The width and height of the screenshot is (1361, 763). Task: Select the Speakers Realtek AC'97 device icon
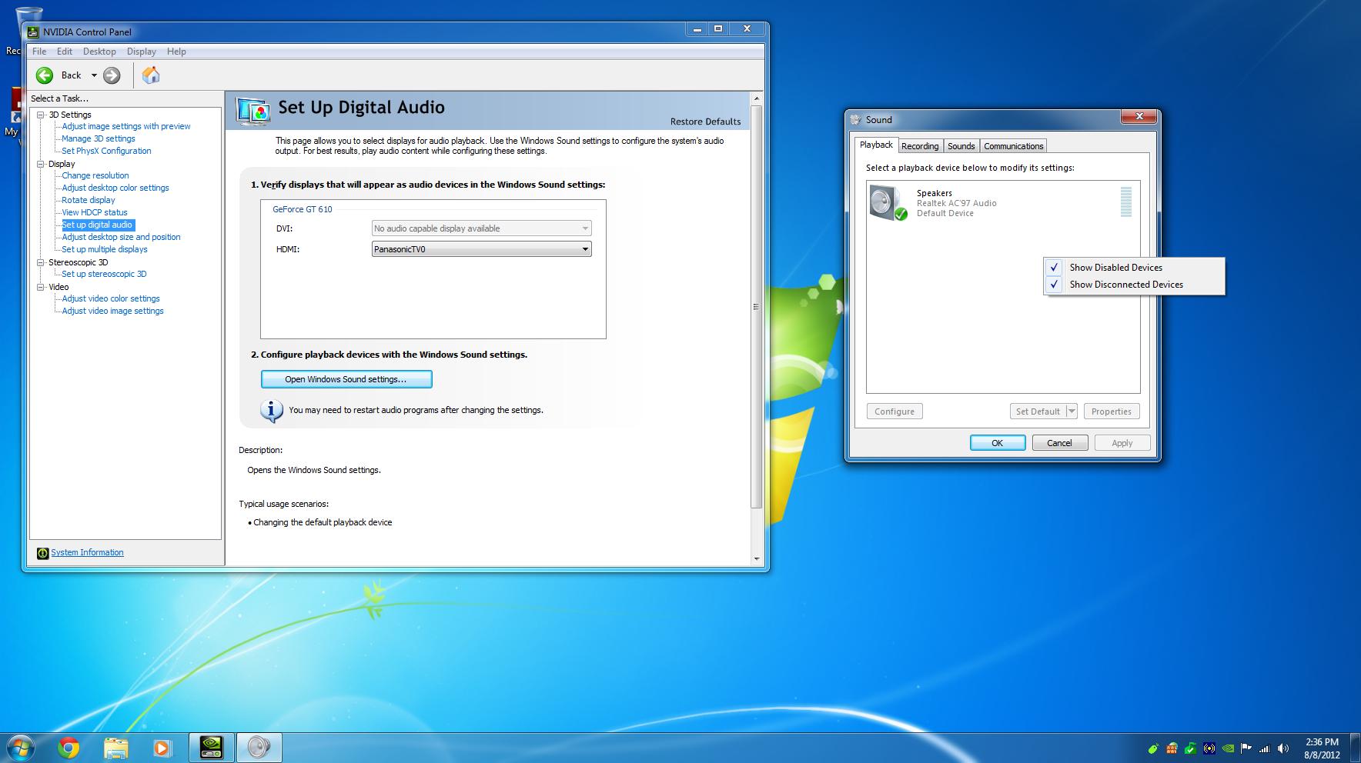point(889,203)
